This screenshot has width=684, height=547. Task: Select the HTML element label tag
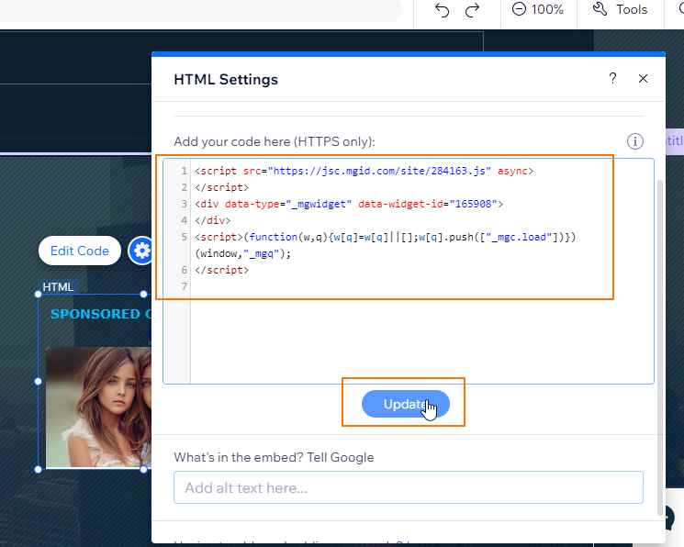[58, 287]
